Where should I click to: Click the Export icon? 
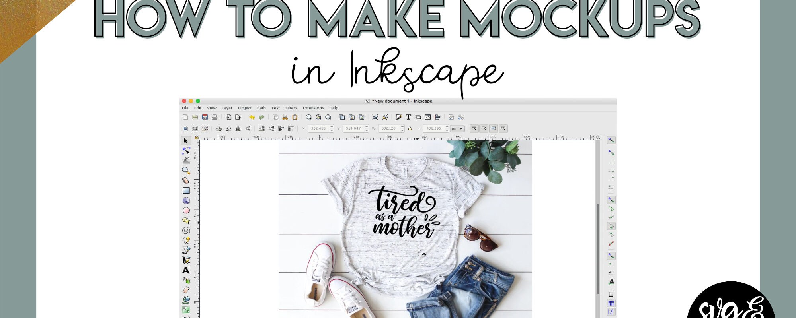tap(238, 117)
